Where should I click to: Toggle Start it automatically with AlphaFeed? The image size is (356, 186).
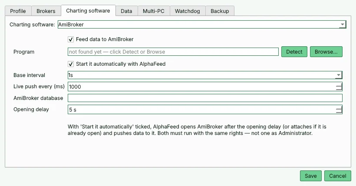pos(71,64)
